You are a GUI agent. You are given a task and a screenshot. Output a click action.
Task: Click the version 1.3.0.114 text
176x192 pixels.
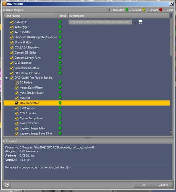(x=25, y=160)
